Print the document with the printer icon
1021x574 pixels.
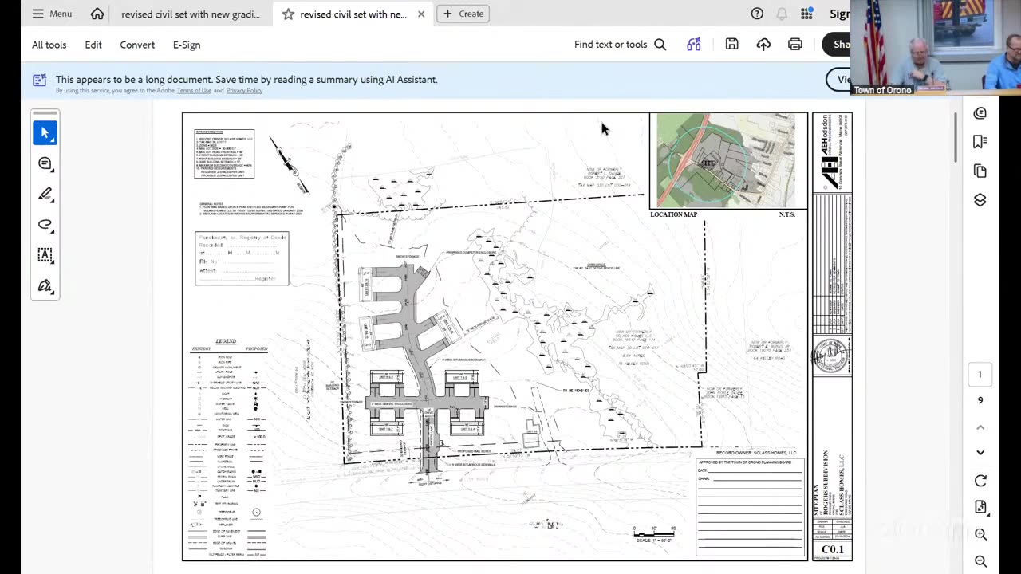795,45
